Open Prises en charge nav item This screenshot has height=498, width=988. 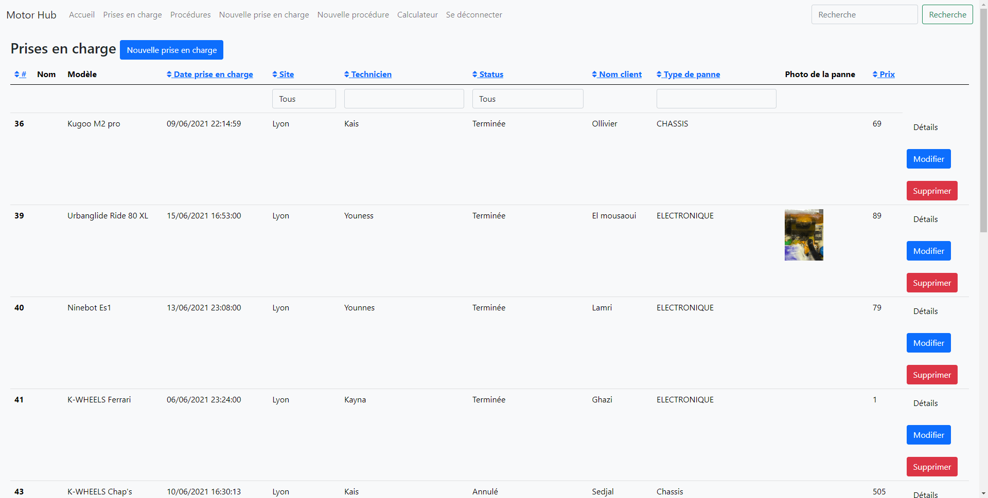(132, 15)
